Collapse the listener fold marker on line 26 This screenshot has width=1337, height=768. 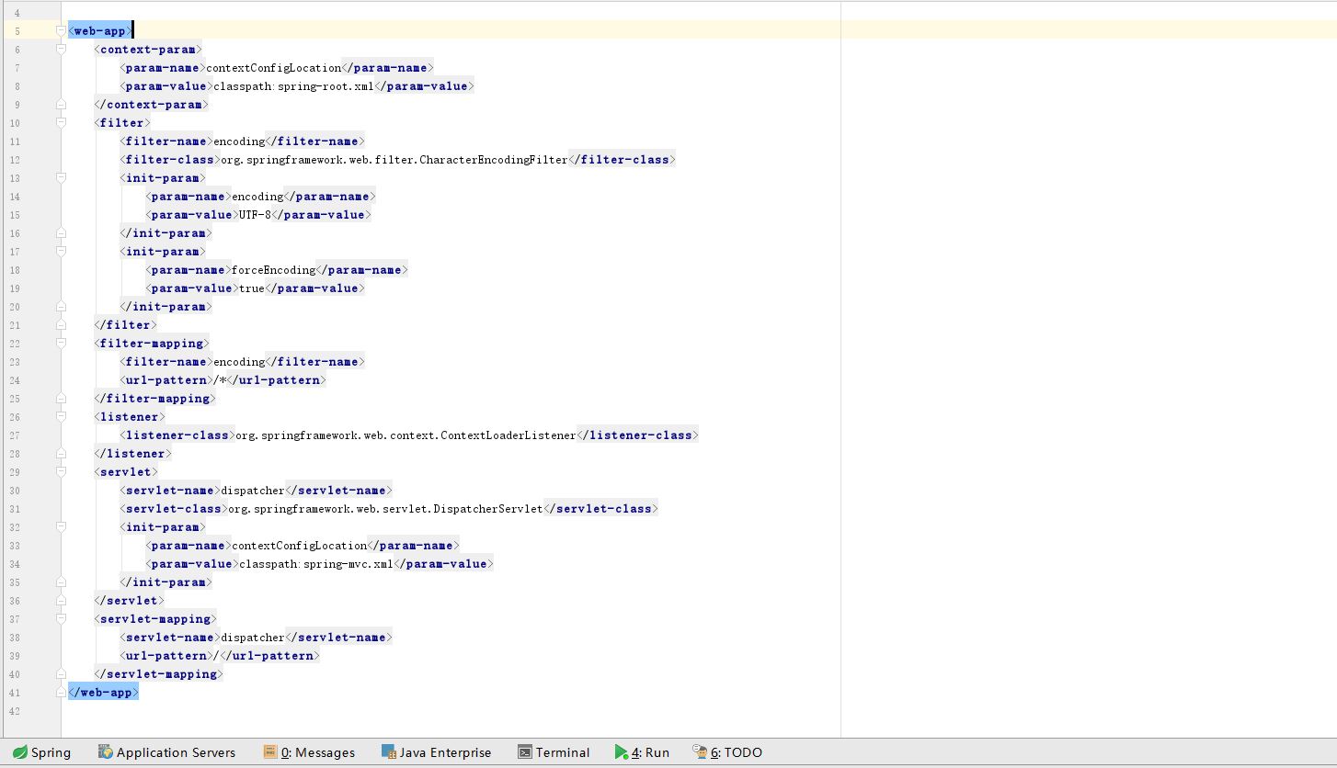61,417
